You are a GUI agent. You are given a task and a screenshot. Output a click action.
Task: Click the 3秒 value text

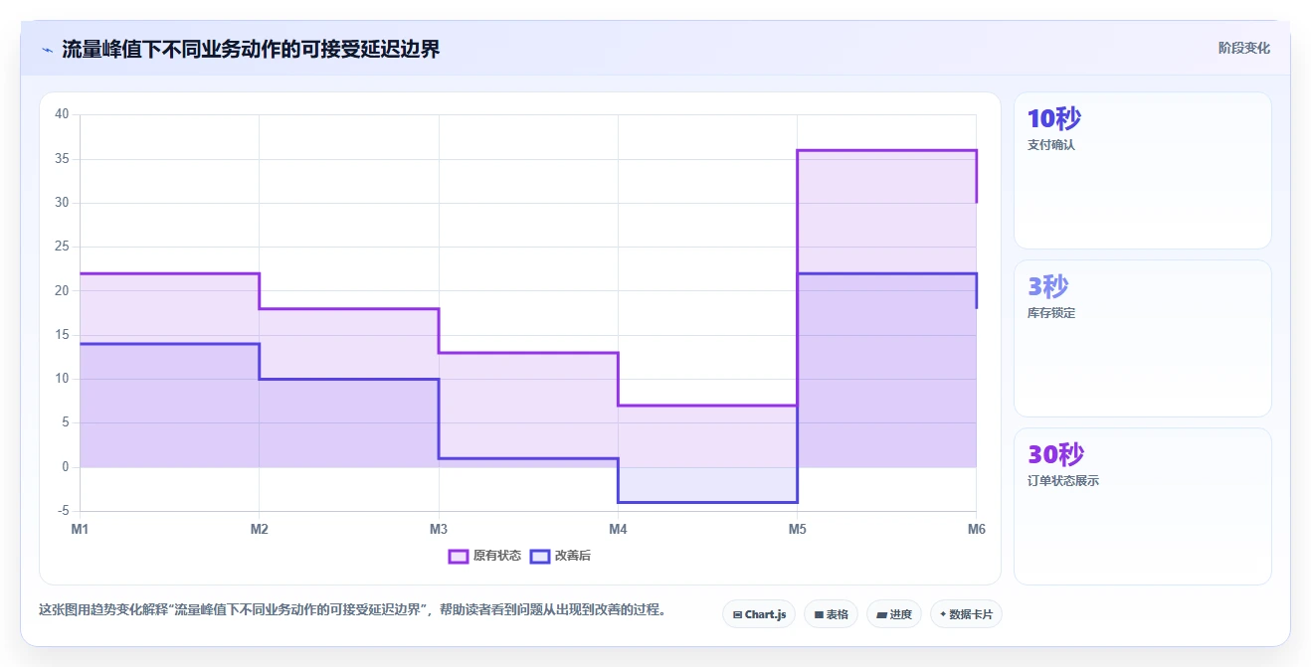(x=1047, y=286)
